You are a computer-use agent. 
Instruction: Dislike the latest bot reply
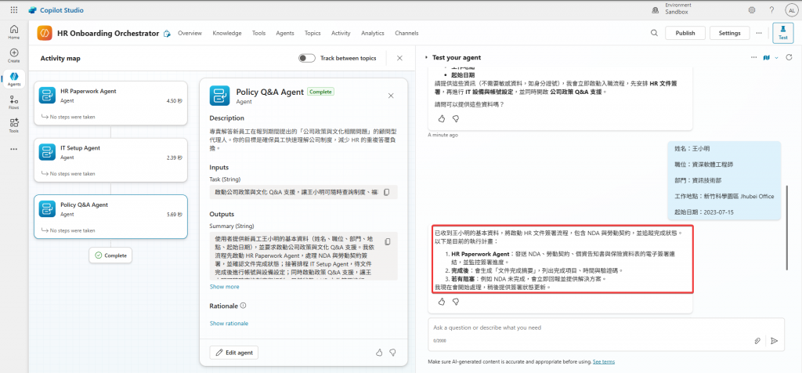click(x=455, y=302)
